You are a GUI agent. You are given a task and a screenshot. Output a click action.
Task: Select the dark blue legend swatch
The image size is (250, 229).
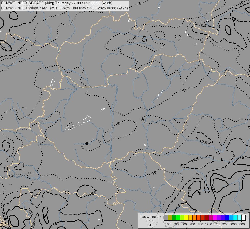[x=227, y=218]
